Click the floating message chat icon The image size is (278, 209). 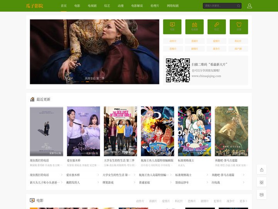click(261, 195)
